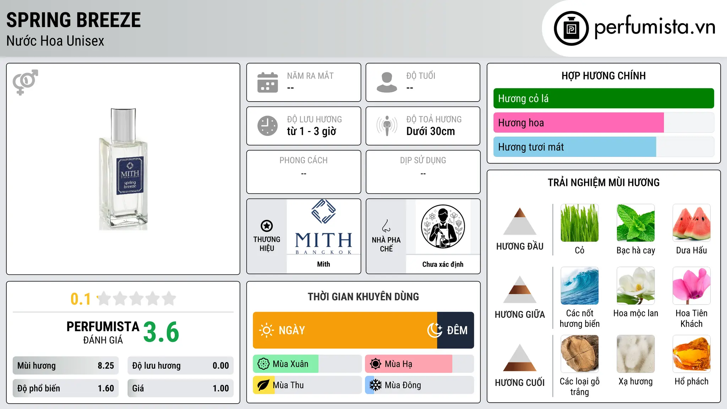Click the Bạc hà cay mint image
The height and width of the screenshot is (409, 727).
(x=636, y=223)
